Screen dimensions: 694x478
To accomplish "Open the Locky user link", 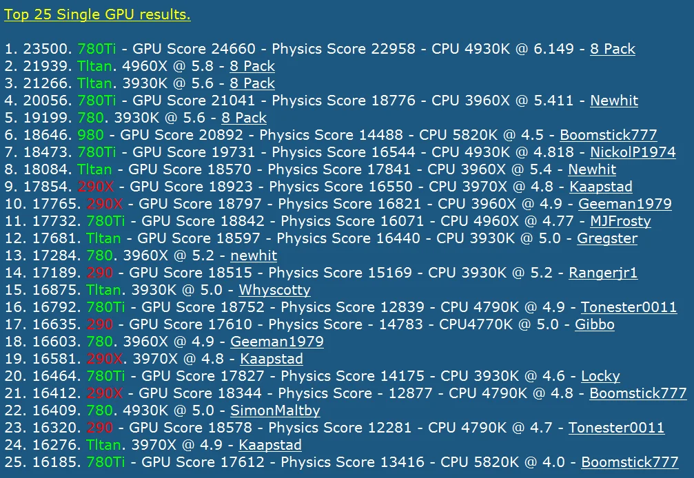I will point(600,376).
